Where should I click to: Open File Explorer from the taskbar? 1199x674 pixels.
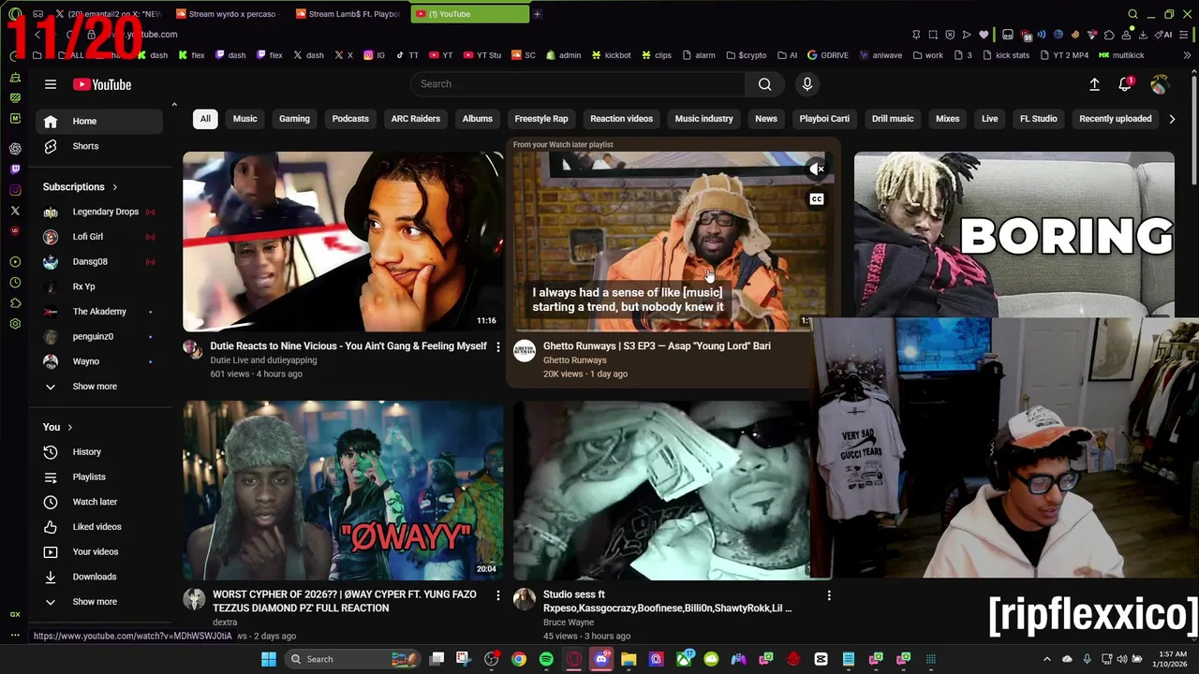629,659
